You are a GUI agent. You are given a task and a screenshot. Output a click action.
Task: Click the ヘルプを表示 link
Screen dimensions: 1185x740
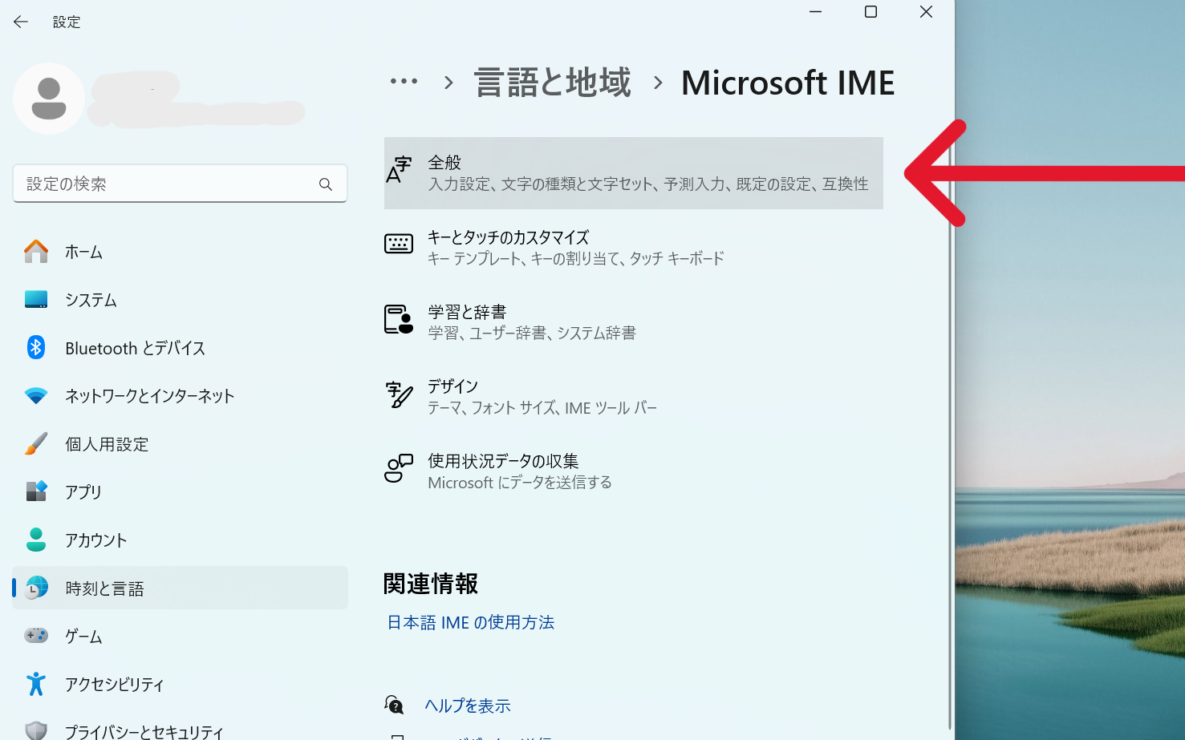click(x=468, y=706)
